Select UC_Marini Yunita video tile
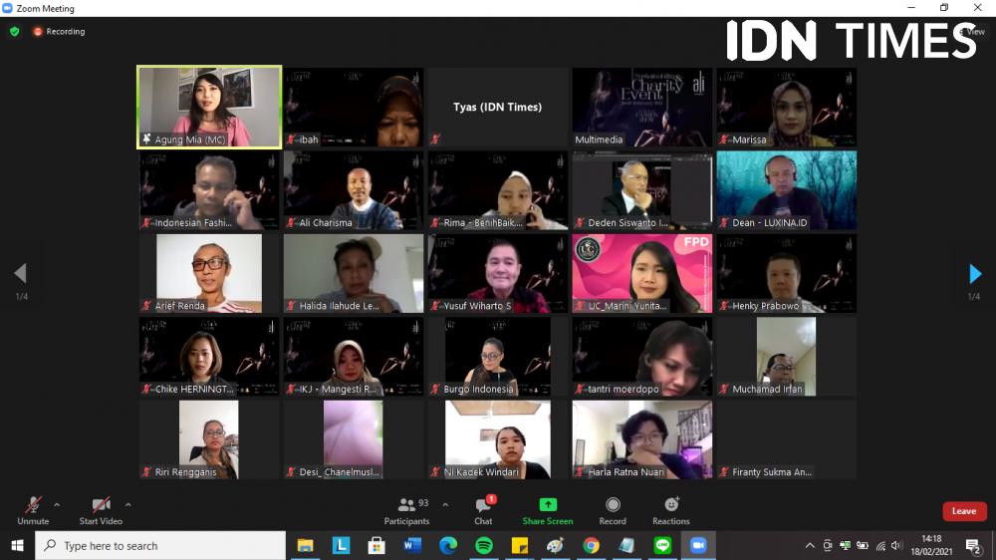This screenshot has height=560, width=996. pos(642,273)
